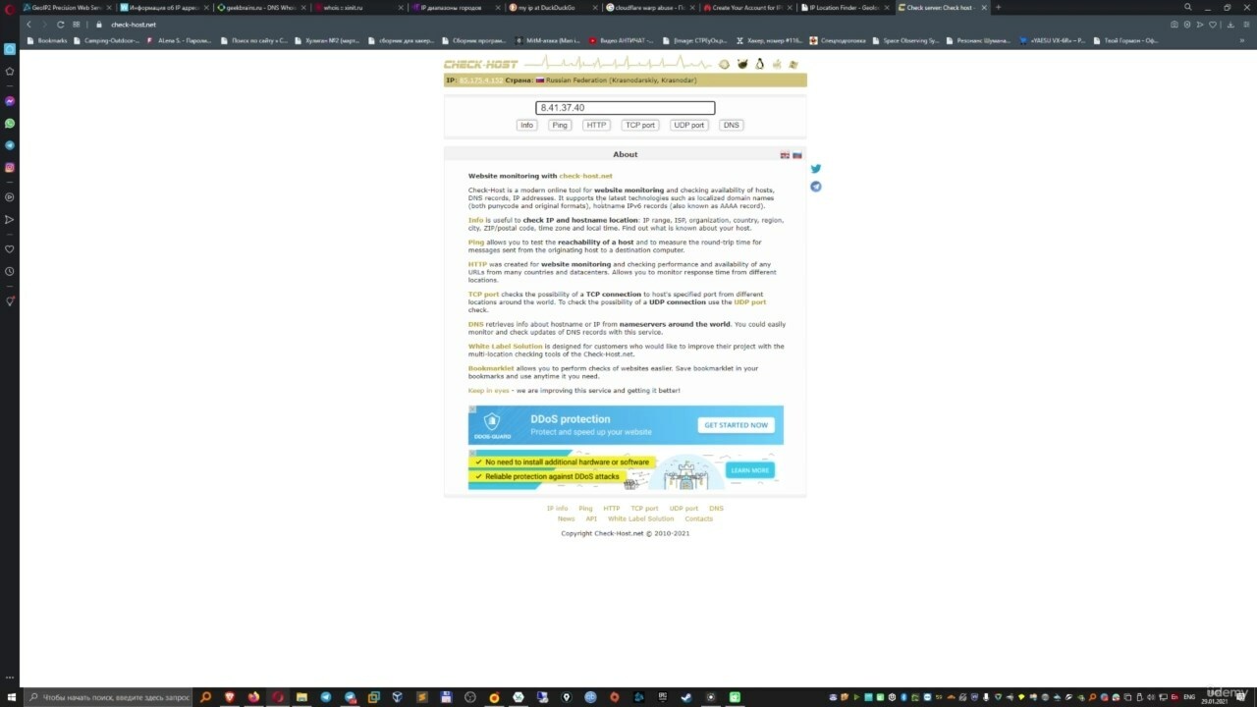Click the Ping check button
Image resolution: width=1257 pixels, height=707 pixels.
[560, 125]
